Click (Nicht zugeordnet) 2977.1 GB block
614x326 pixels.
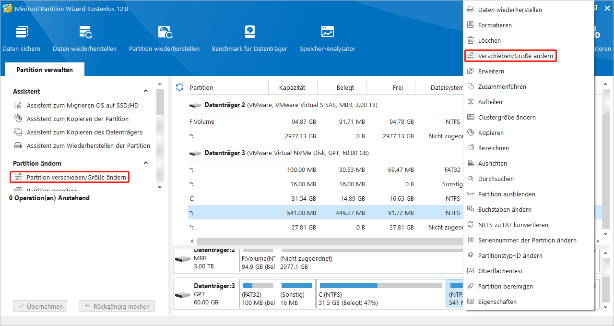click(x=370, y=261)
